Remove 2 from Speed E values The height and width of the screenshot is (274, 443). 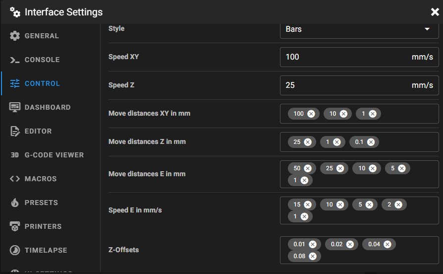[398, 205]
